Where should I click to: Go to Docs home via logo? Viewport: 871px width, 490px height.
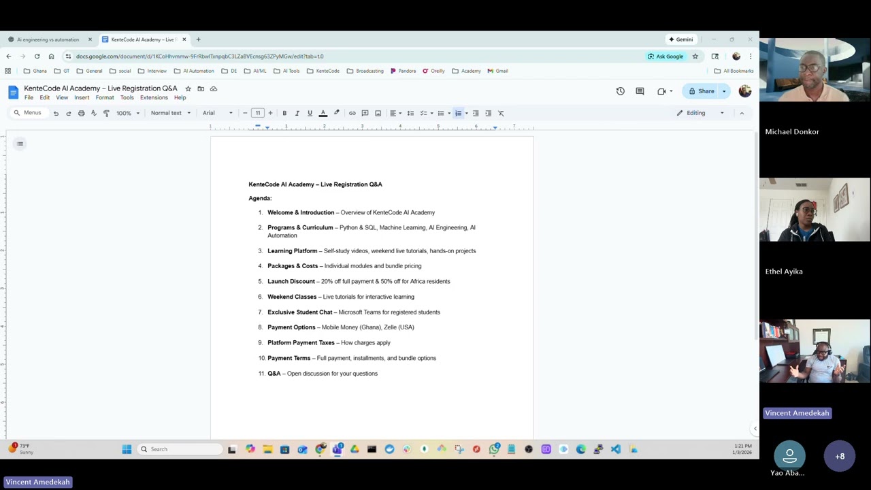coord(13,92)
